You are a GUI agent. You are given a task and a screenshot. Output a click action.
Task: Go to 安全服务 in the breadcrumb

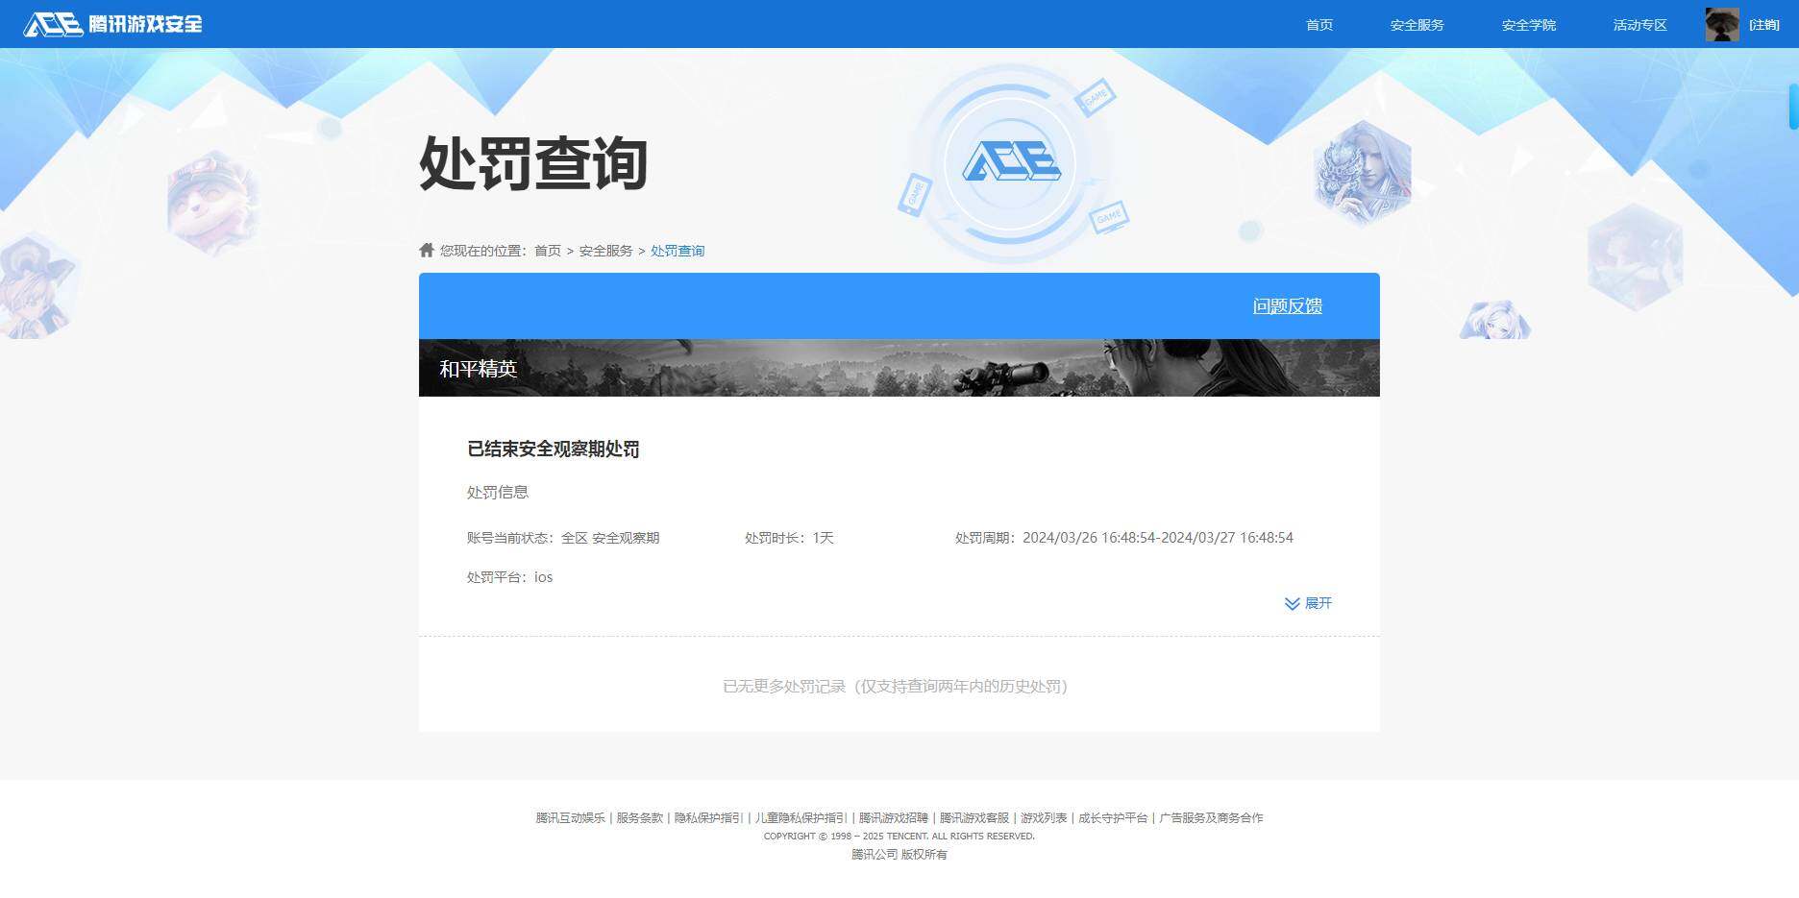coord(605,251)
